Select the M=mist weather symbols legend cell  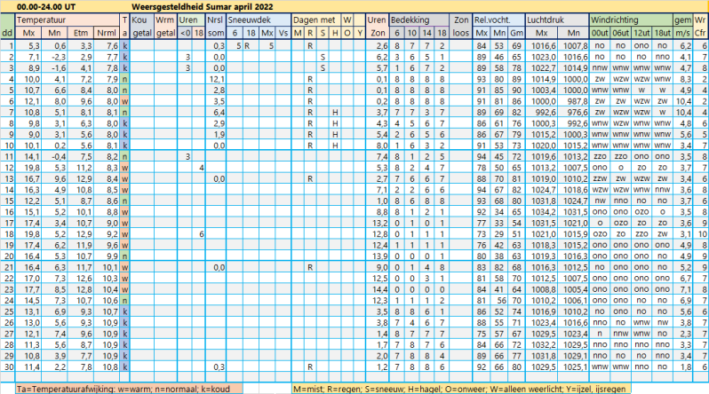click(x=461, y=389)
